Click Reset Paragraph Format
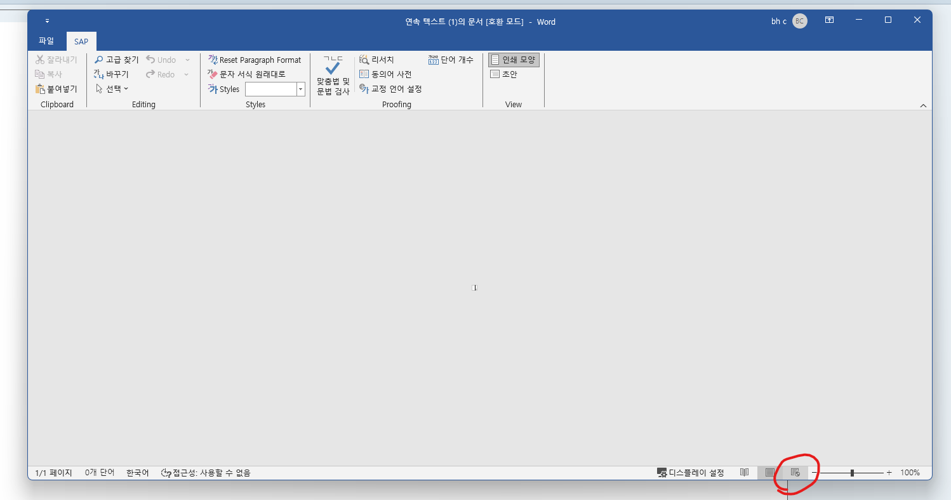 254,60
